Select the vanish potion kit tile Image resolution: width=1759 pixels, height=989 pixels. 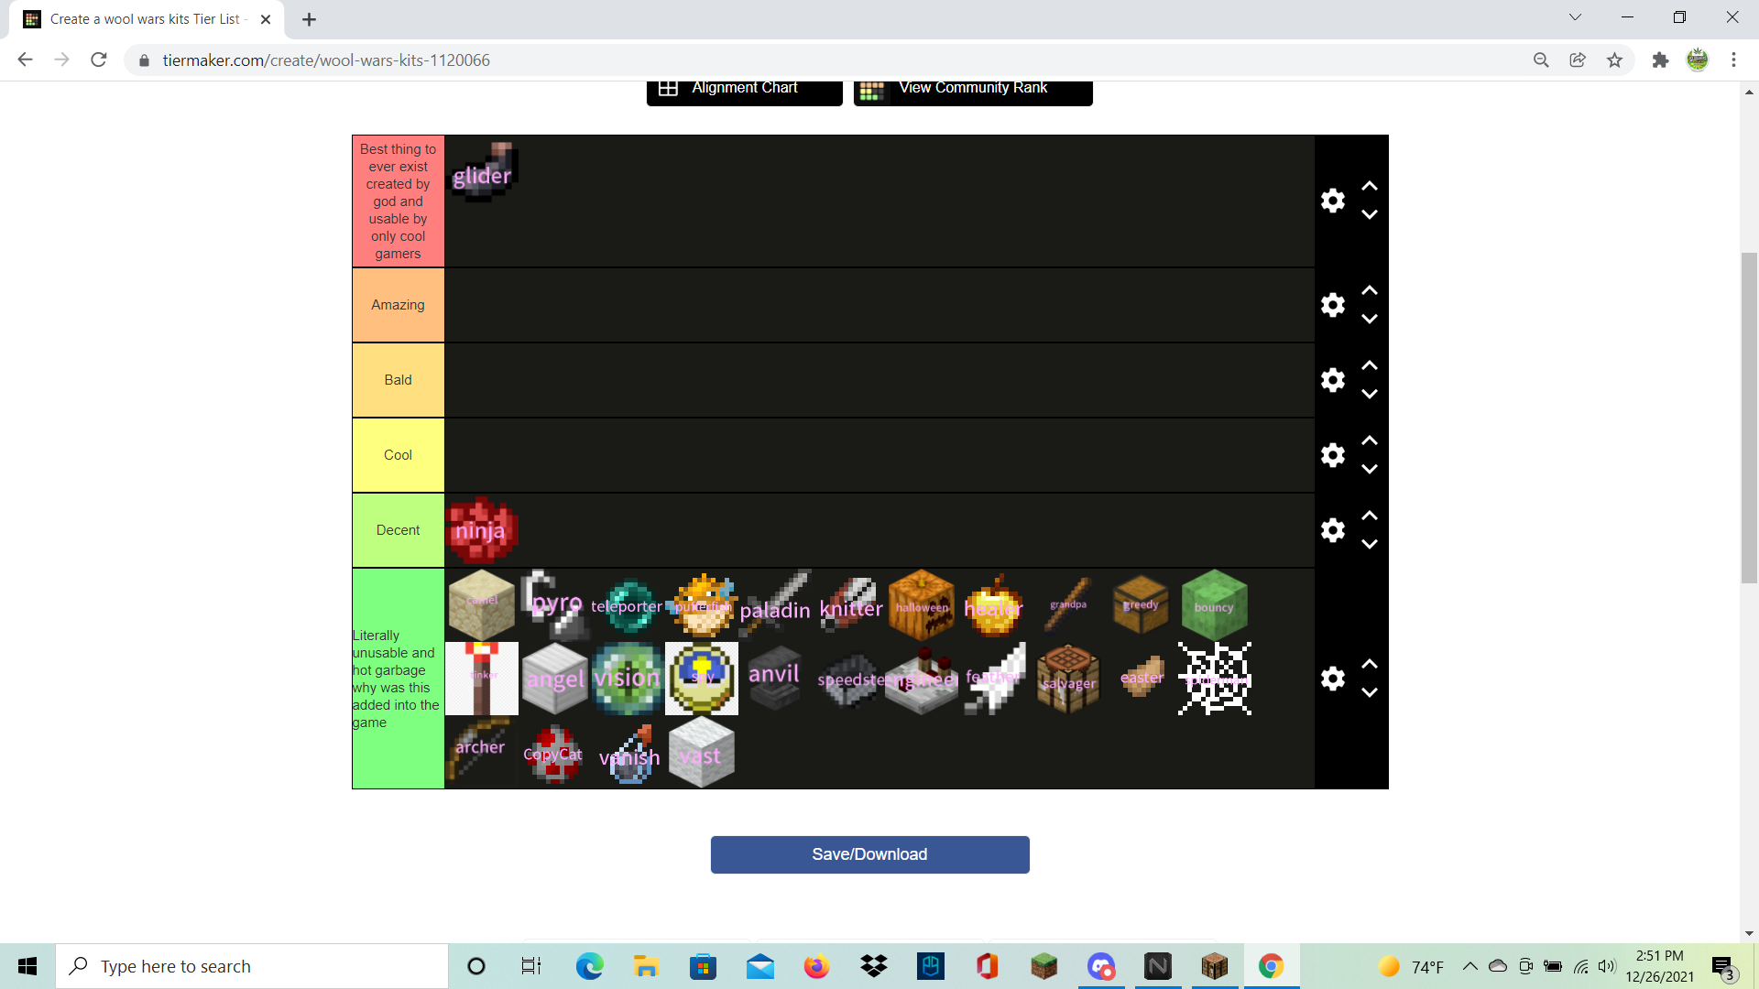pyautogui.click(x=628, y=752)
